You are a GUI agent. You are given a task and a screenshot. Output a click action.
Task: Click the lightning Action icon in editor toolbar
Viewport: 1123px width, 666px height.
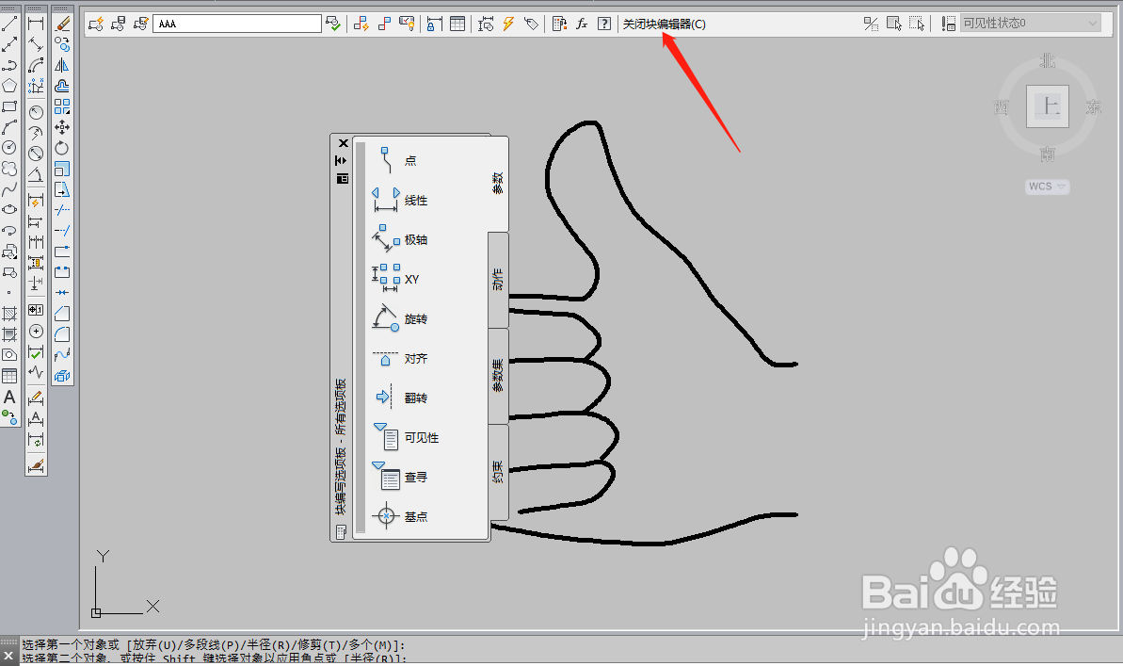pyautogui.click(x=508, y=24)
